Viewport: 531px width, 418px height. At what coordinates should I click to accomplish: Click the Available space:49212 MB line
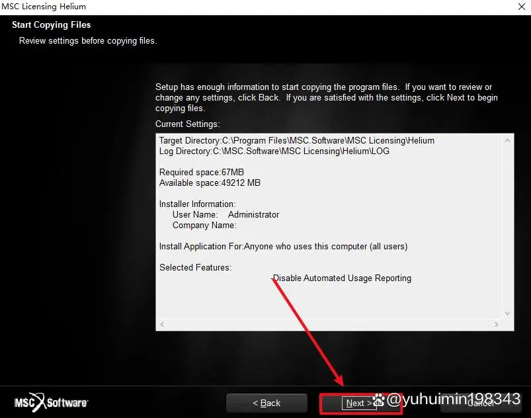(210, 183)
